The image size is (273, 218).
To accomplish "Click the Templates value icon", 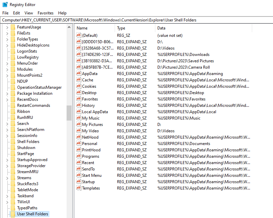I will [79, 188].
